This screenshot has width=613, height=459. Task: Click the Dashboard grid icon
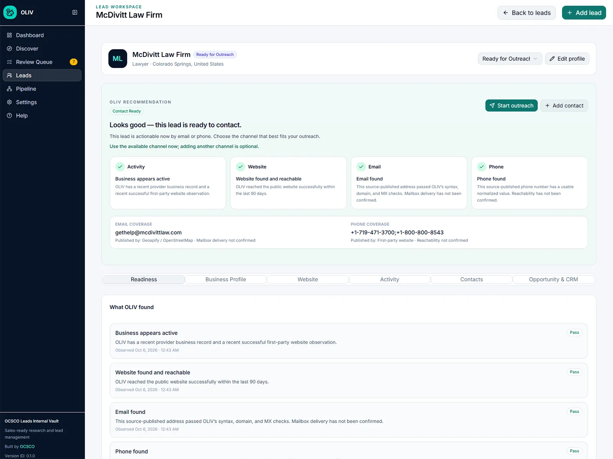click(x=10, y=35)
